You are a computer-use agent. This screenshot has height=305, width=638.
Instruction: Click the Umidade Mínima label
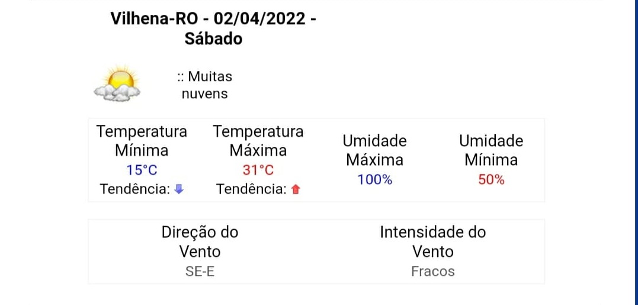pyautogui.click(x=491, y=150)
